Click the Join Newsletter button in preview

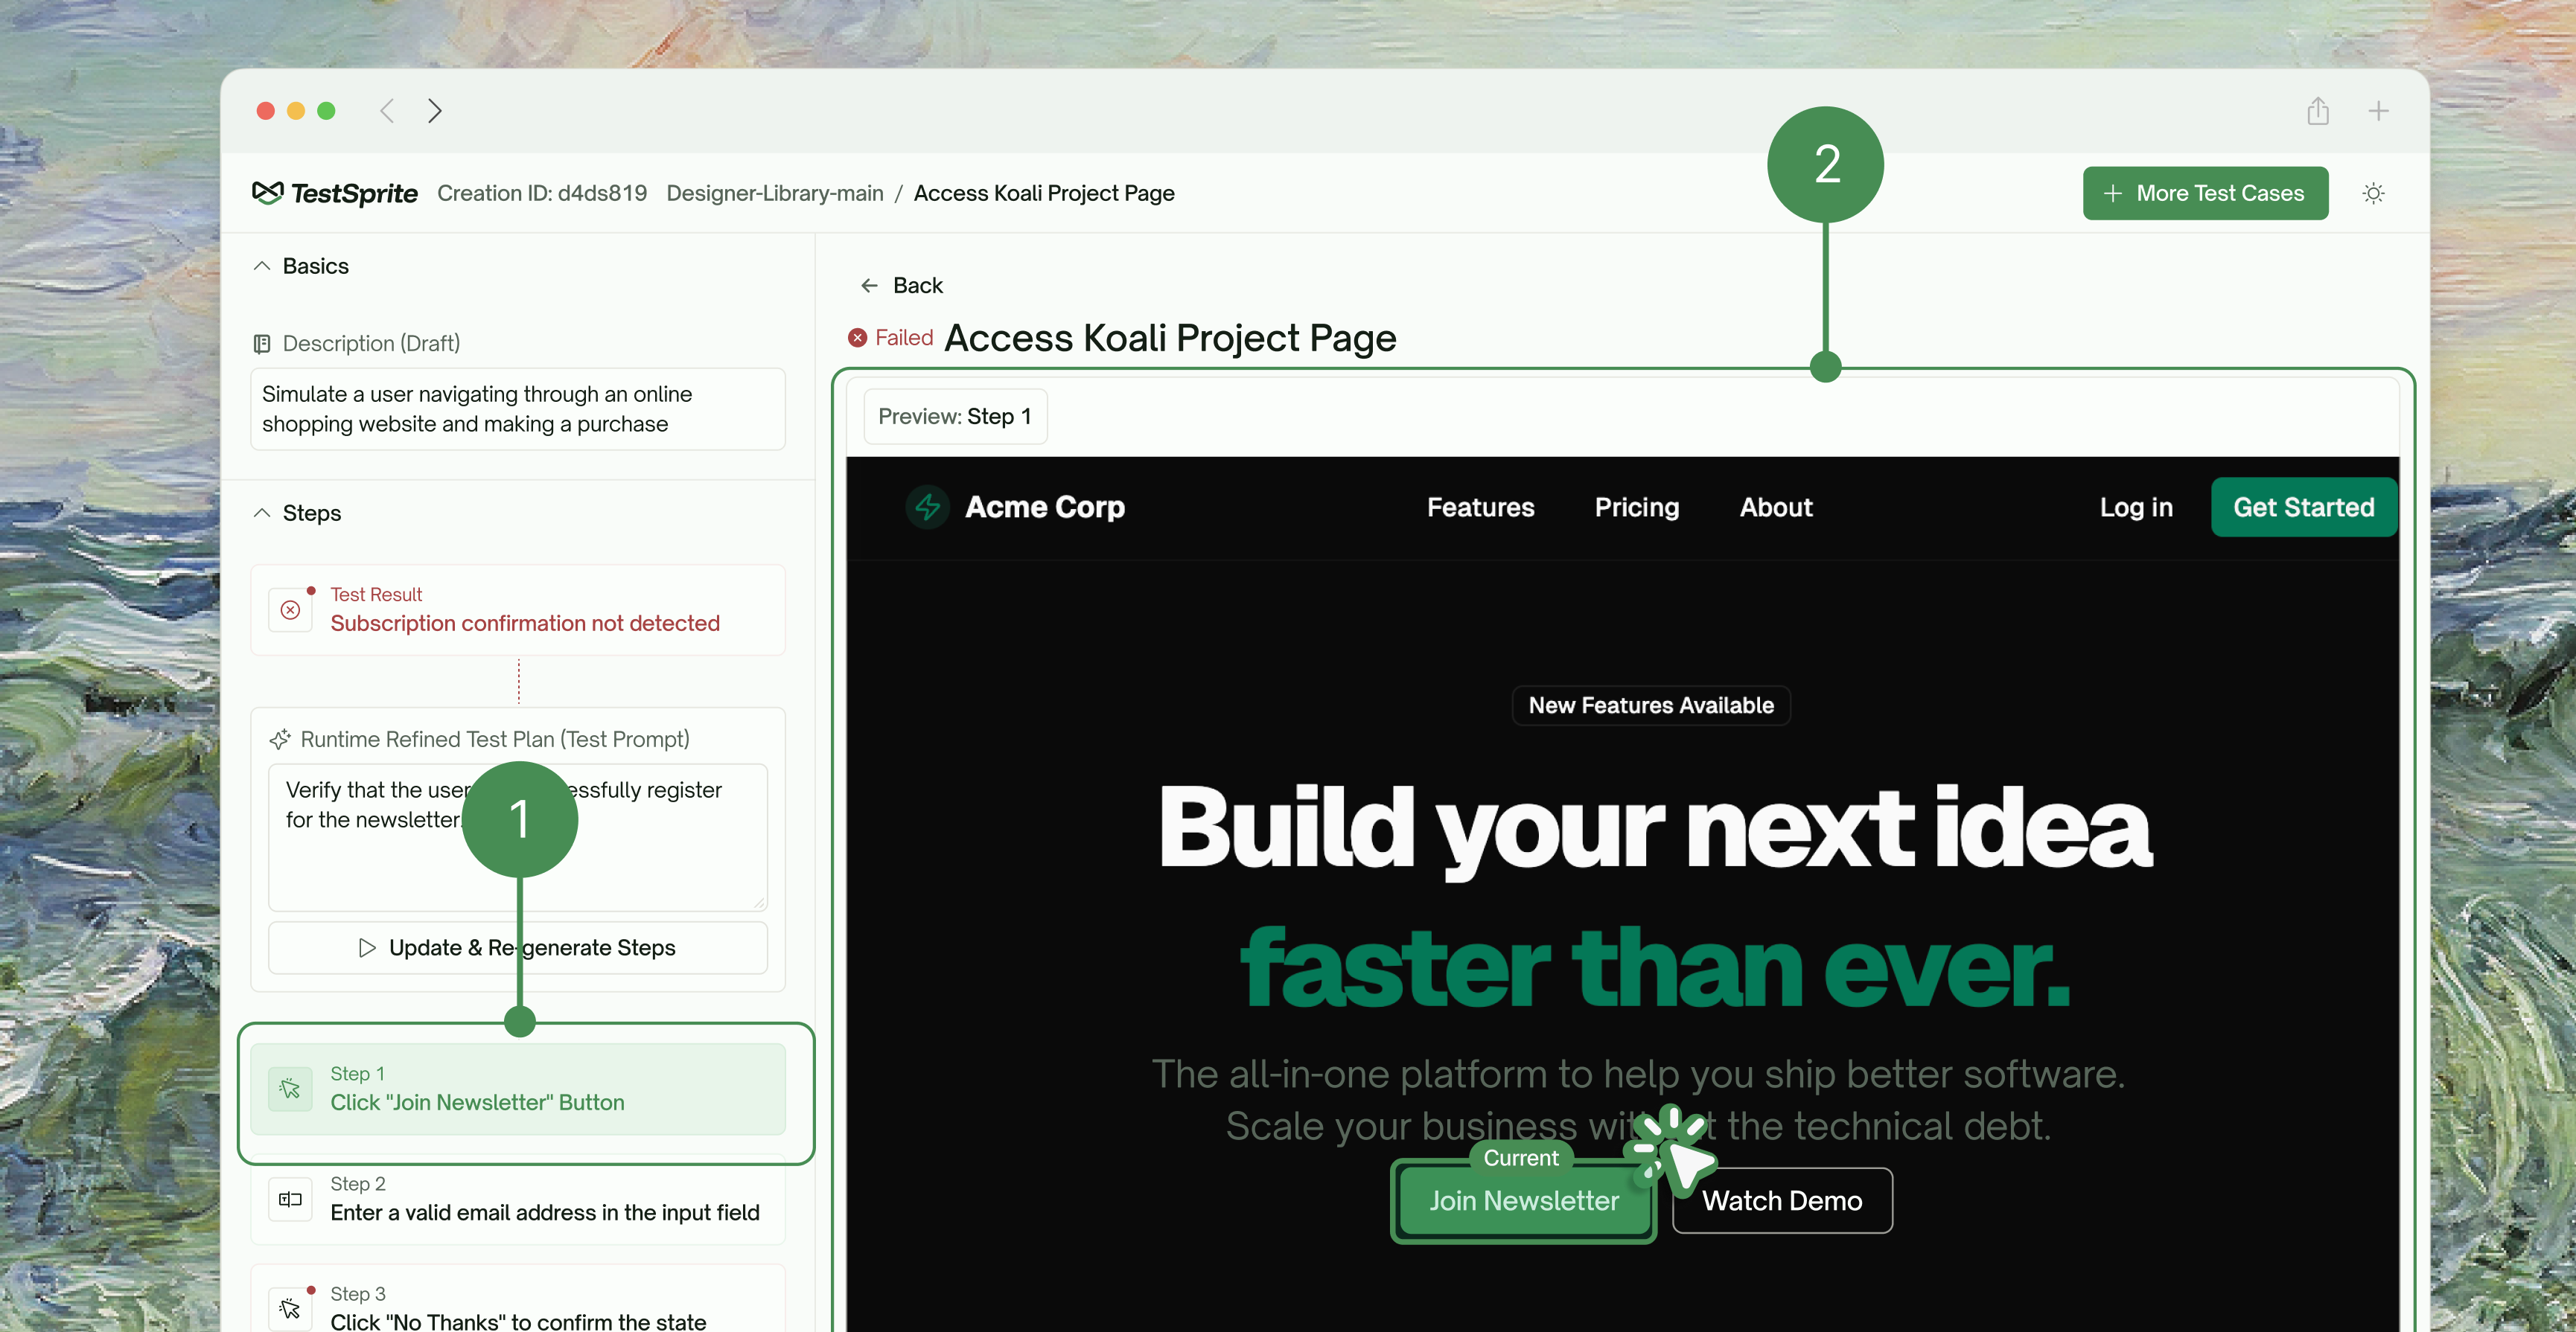coord(1524,1201)
